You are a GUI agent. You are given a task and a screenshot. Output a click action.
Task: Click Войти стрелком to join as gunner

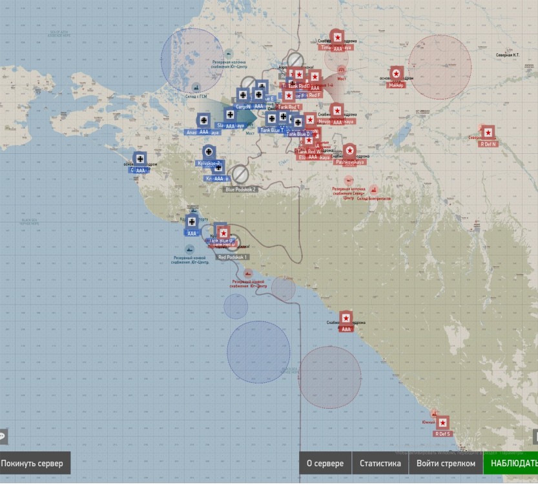tap(446, 463)
